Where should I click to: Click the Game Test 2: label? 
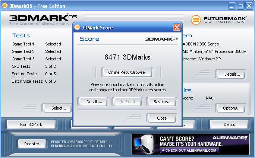(23, 51)
